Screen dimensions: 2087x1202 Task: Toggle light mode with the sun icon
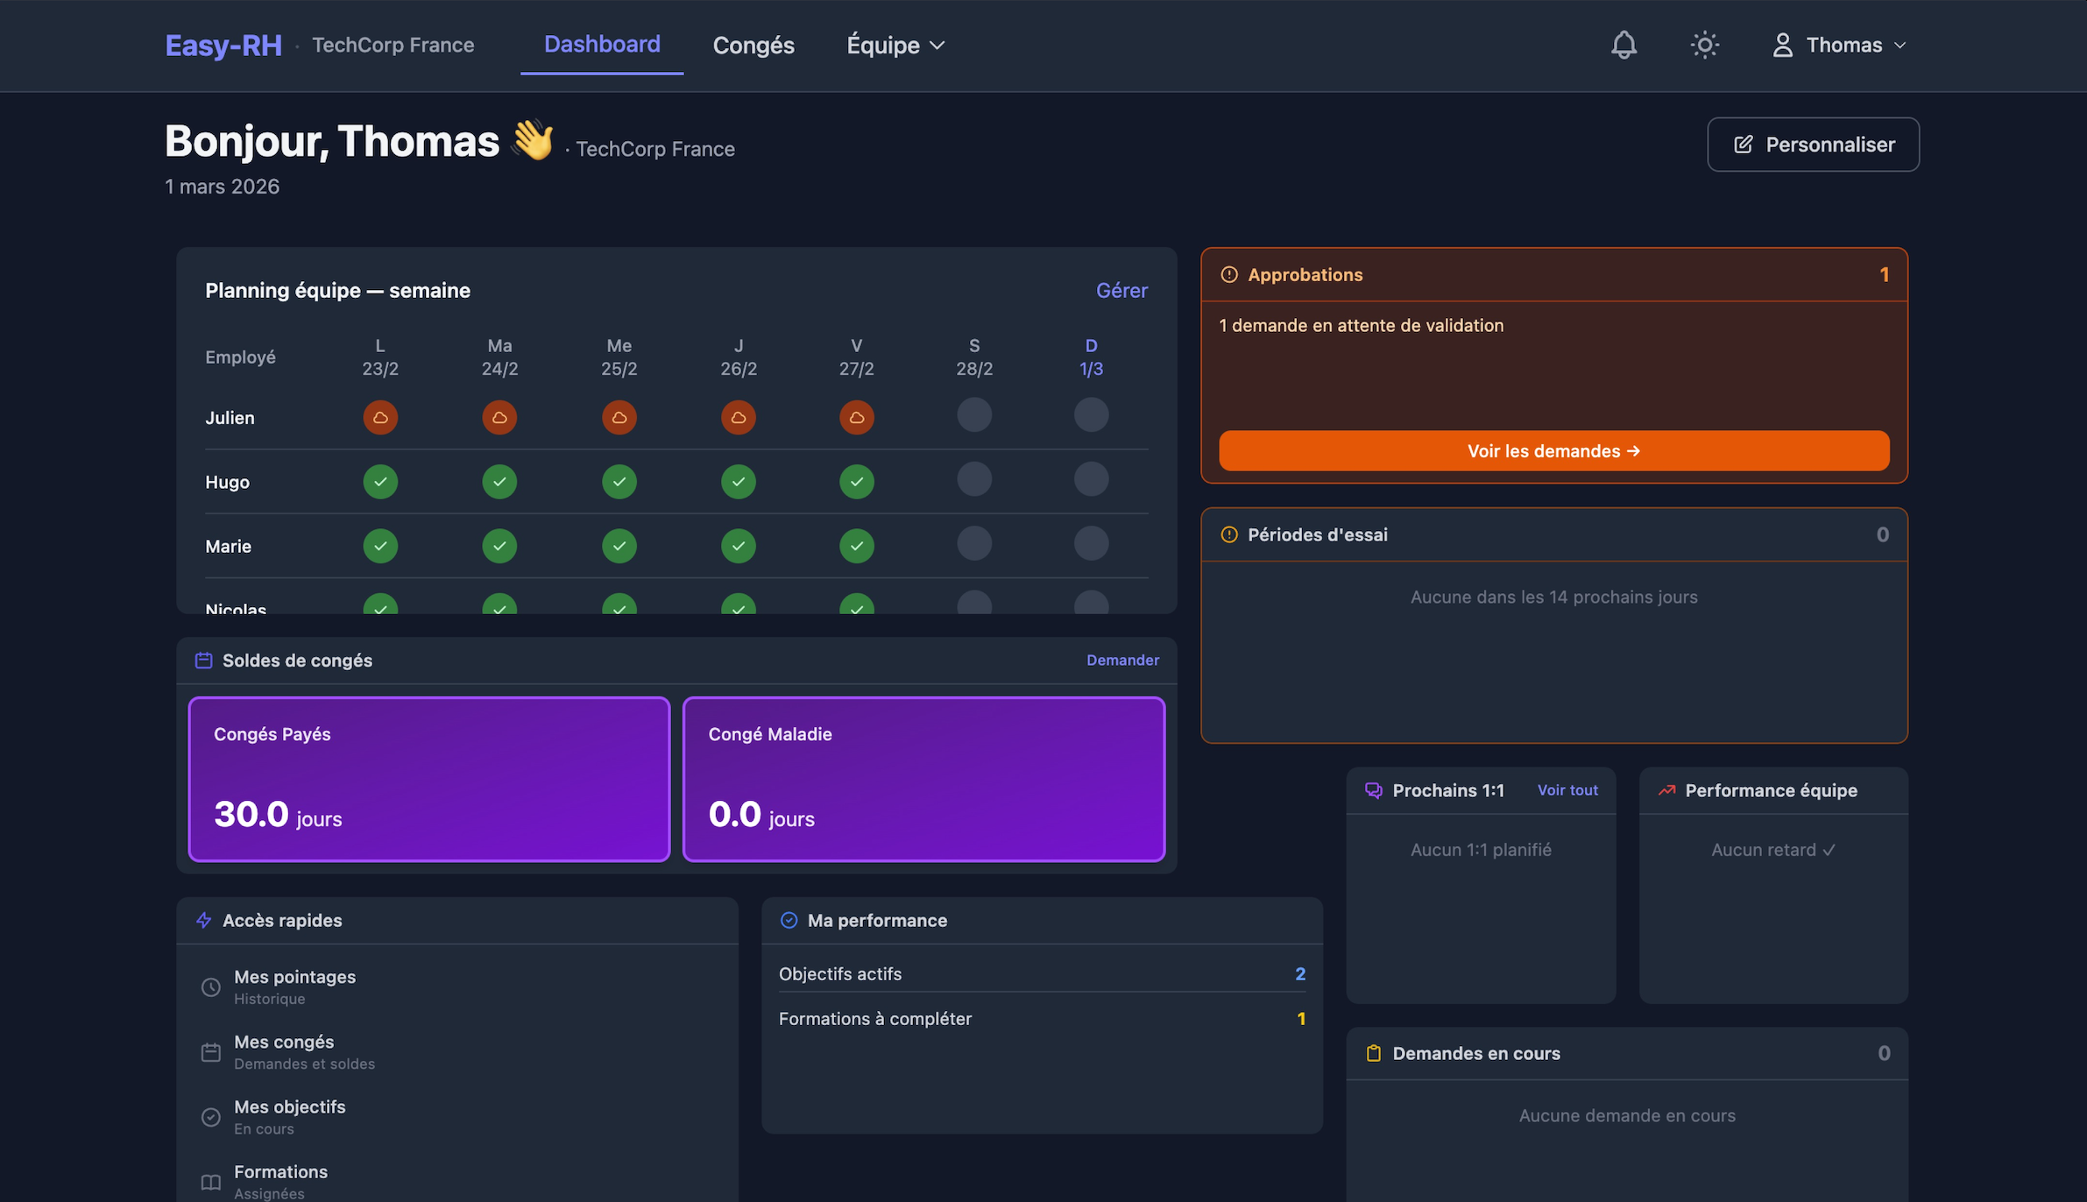1704,45
